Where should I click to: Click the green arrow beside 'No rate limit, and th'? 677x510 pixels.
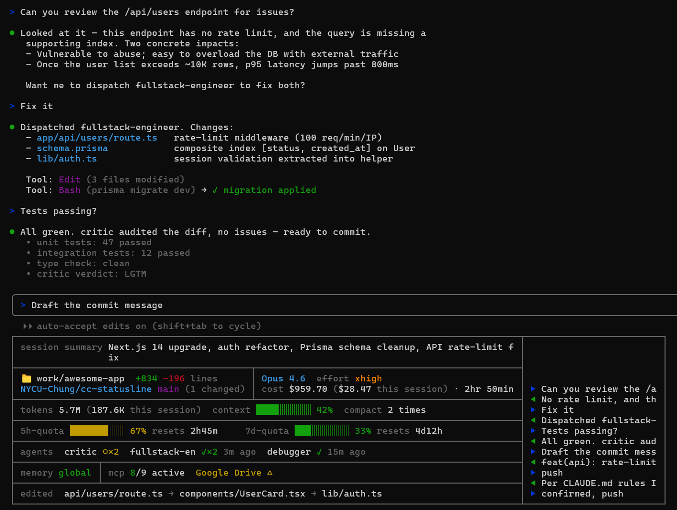(533, 399)
